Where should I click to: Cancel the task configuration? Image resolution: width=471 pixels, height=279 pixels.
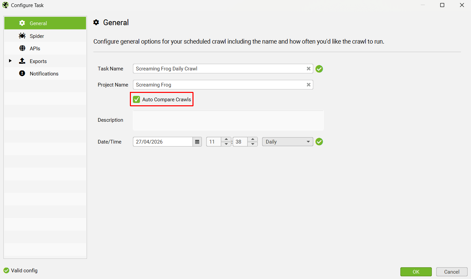tap(452, 272)
